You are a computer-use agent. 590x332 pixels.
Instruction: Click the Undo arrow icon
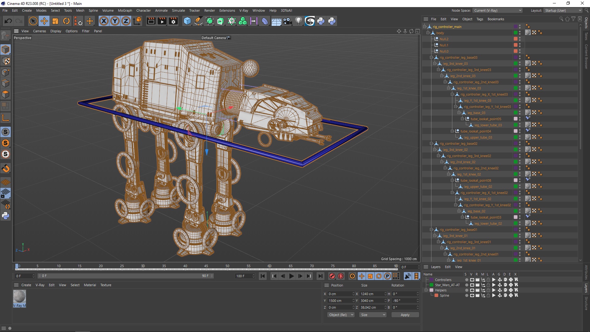click(8, 21)
